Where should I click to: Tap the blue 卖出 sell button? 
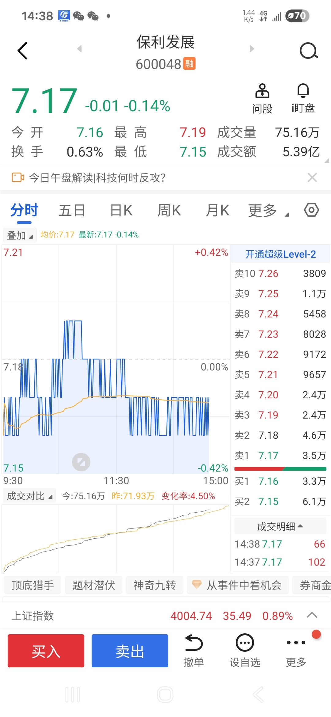coord(130,651)
